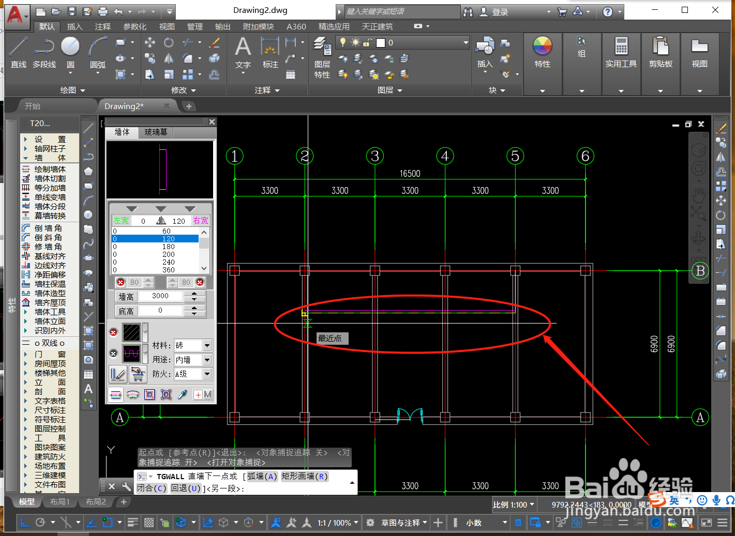Select the 240 wall width row
Screen dimensions: 735x536
(155, 262)
